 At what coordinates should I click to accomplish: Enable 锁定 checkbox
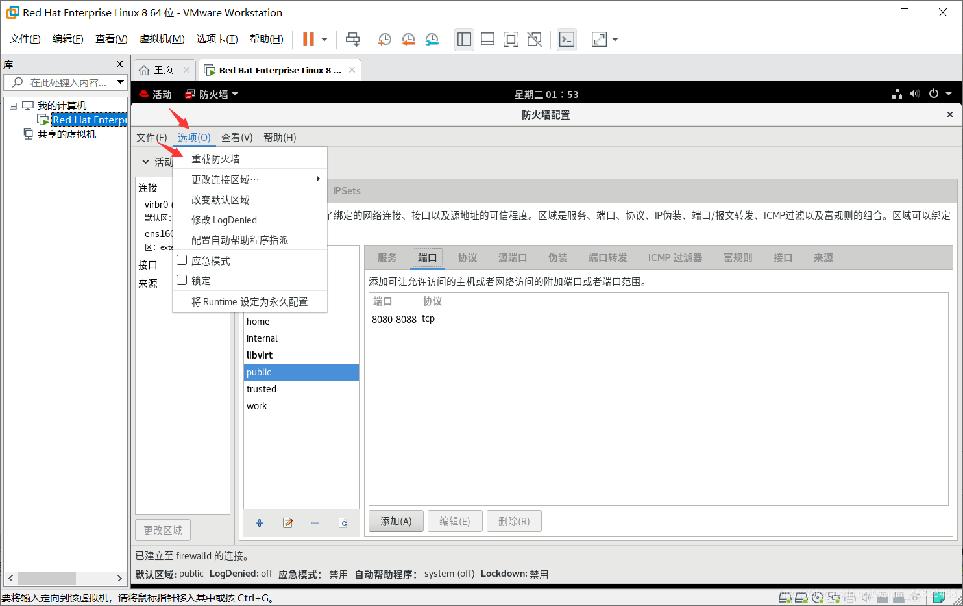pos(182,280)
